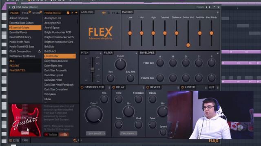Go to previous preset arrow in title bar

(x=207, y=7)
